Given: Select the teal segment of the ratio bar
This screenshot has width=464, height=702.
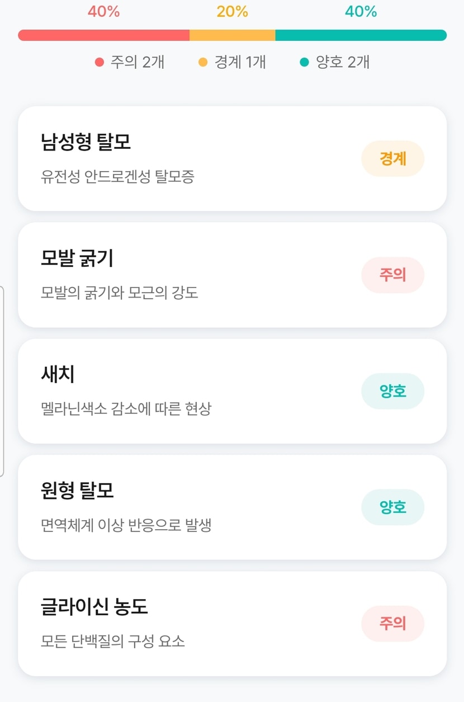Looking at the screenshot, I should 361,35.
